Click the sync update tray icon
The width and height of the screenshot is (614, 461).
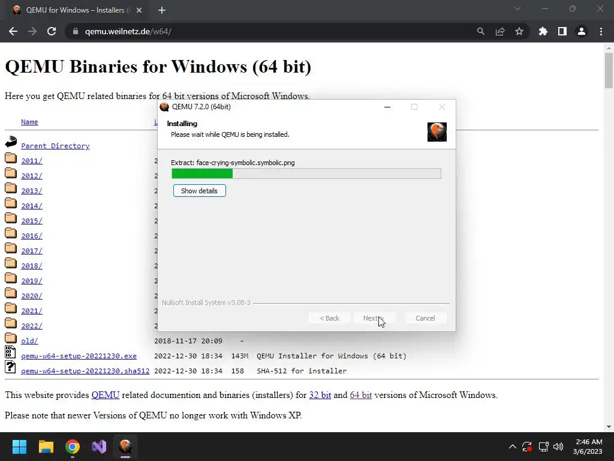[527, 447]
